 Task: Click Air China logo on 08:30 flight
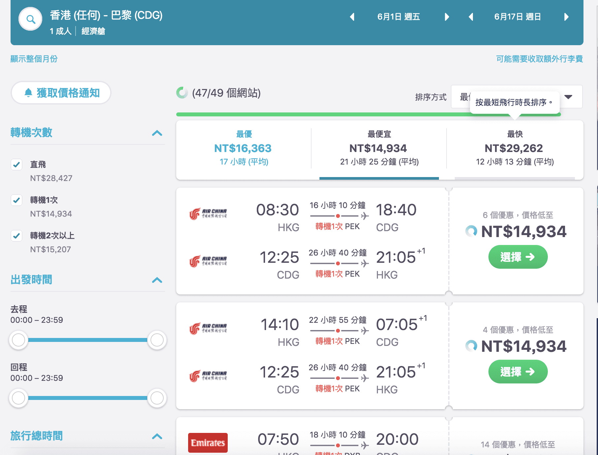(208, 214)
